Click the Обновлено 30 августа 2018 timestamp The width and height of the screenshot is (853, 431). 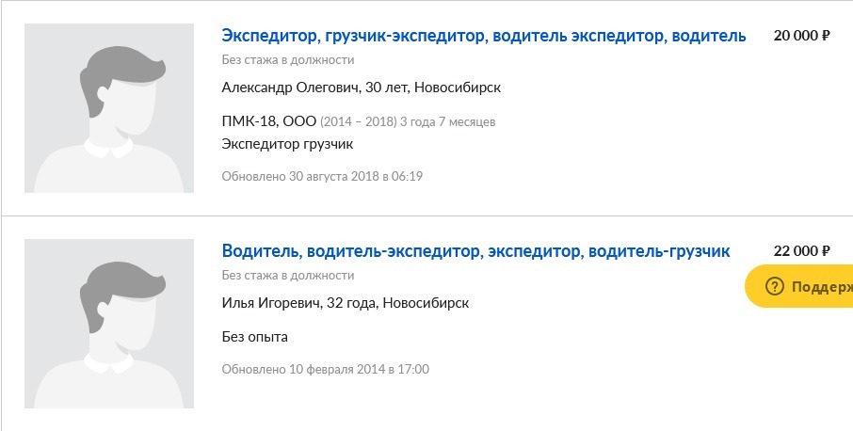(x=322, y=176)
